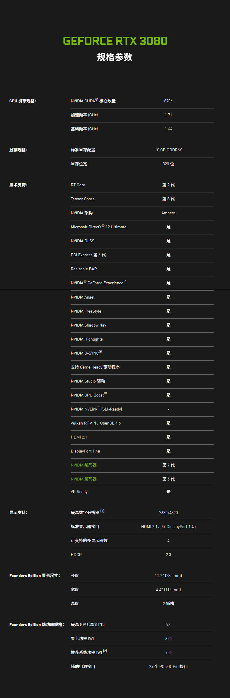Click the 规格参数 heading
The height and width of the screenshot is (698, 230).
click(x=115, y=57)
